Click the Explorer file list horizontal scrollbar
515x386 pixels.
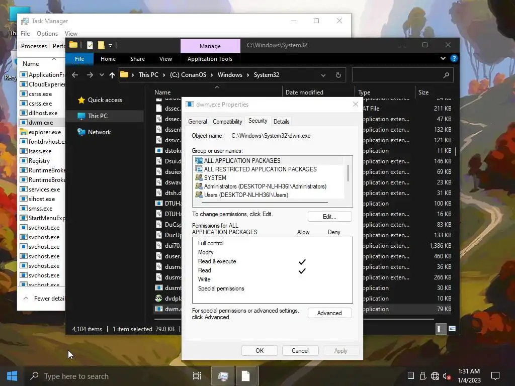[294, 319]
